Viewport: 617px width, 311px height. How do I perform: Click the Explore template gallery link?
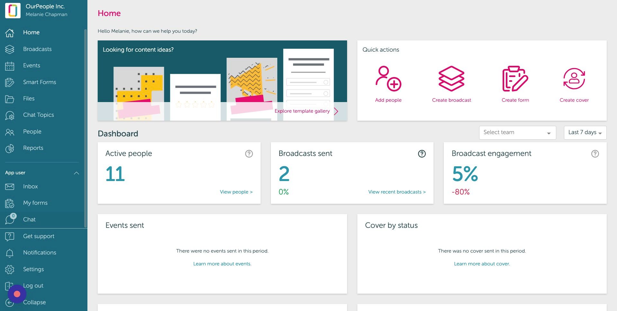tap(302, 111)
